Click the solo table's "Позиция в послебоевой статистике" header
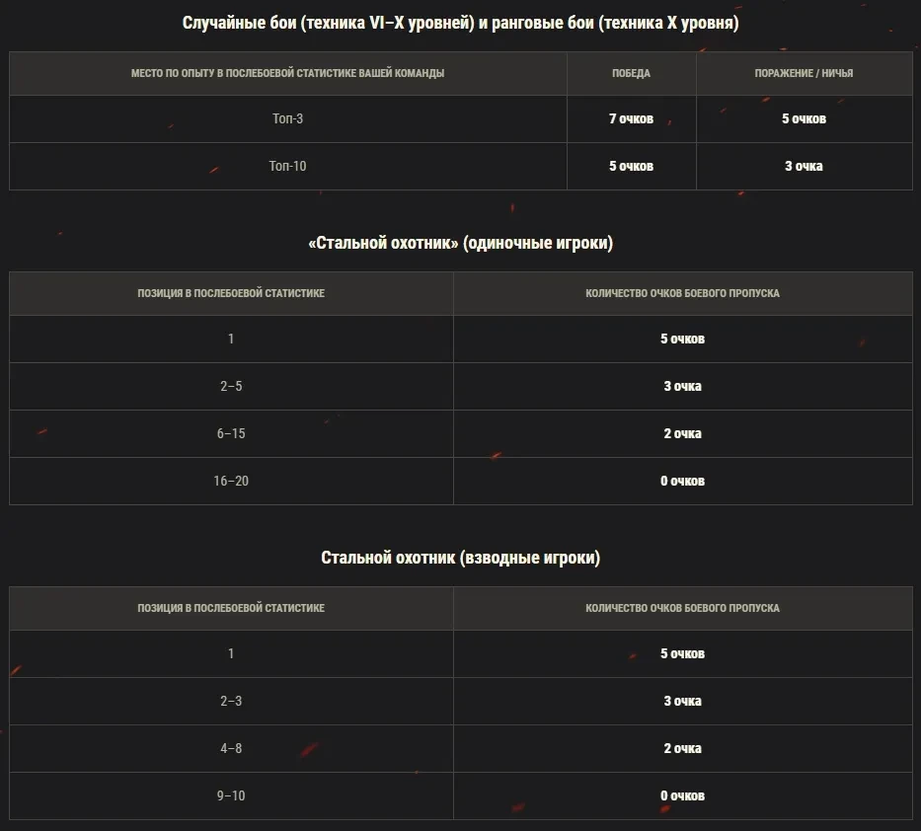Viewport: 921px width, 831px height. point(231,293)
